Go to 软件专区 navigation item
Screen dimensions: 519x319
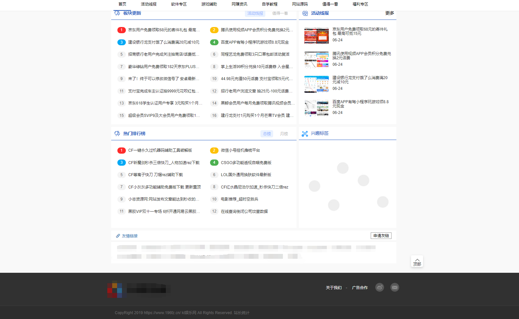[179, 4]
